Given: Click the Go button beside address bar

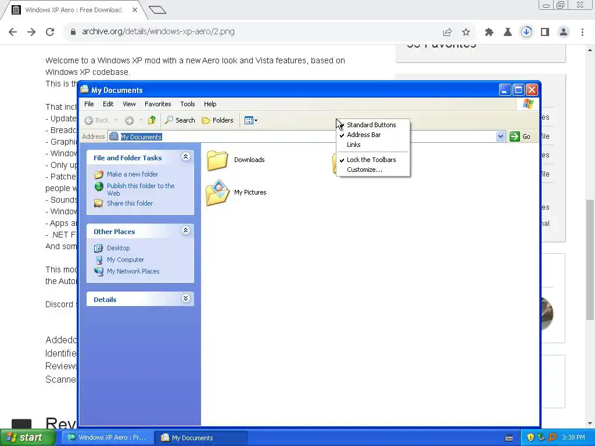Looking at the screenshot, I should click(x=520, y=136).
